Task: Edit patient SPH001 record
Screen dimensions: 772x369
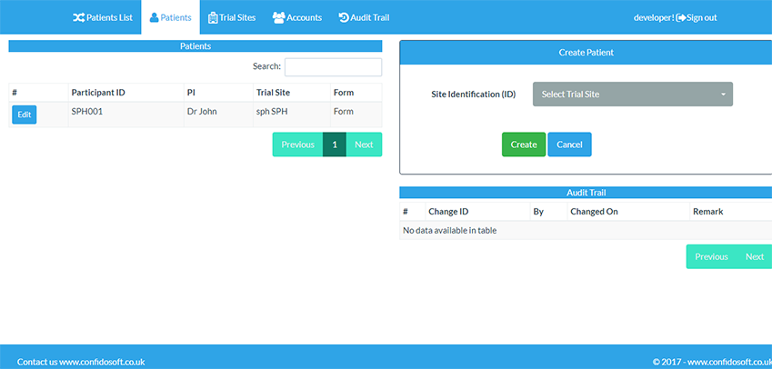Action: click(24, 115)
